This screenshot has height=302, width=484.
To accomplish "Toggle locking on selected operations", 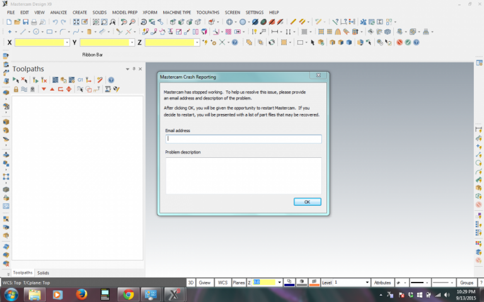I will coord(16,89).
